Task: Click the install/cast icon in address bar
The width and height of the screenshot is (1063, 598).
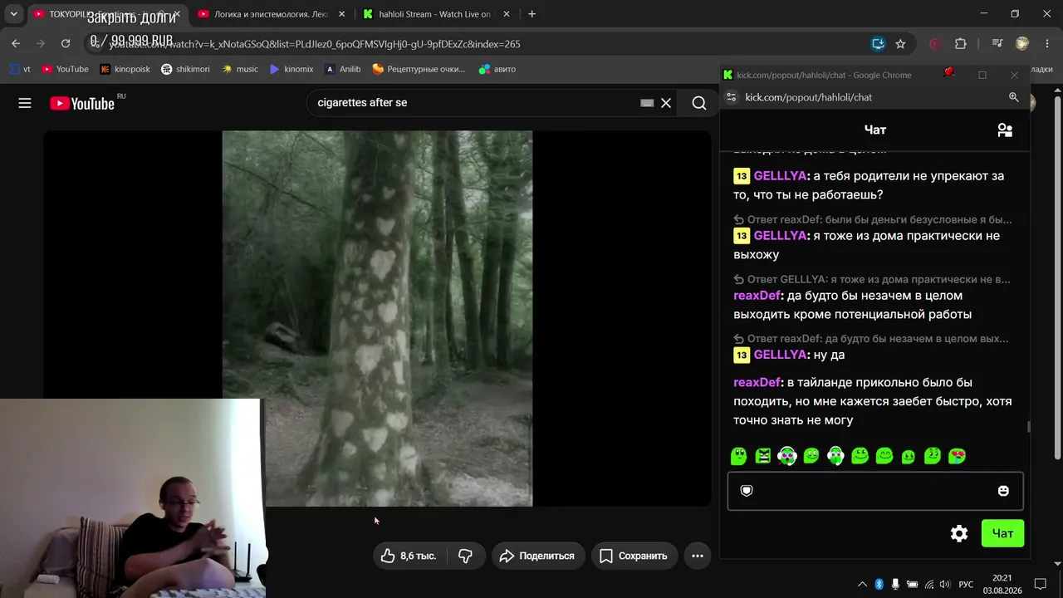Action: point(878,43)
